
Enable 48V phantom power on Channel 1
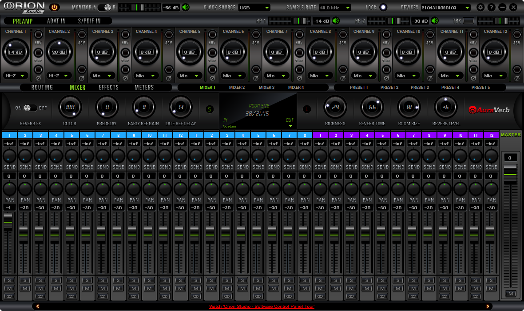38,35
